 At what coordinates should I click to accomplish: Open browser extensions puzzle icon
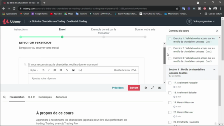pyautogui.click(x=210, y=8)
